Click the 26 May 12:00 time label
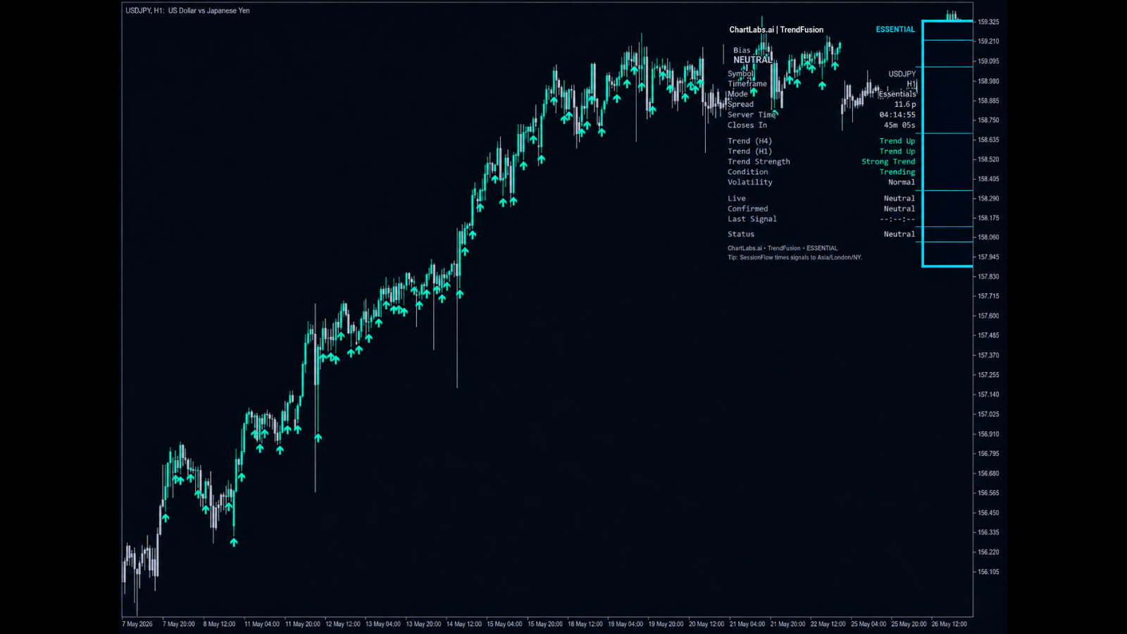This screenshot has height=634, width=1127. [949, 624]
